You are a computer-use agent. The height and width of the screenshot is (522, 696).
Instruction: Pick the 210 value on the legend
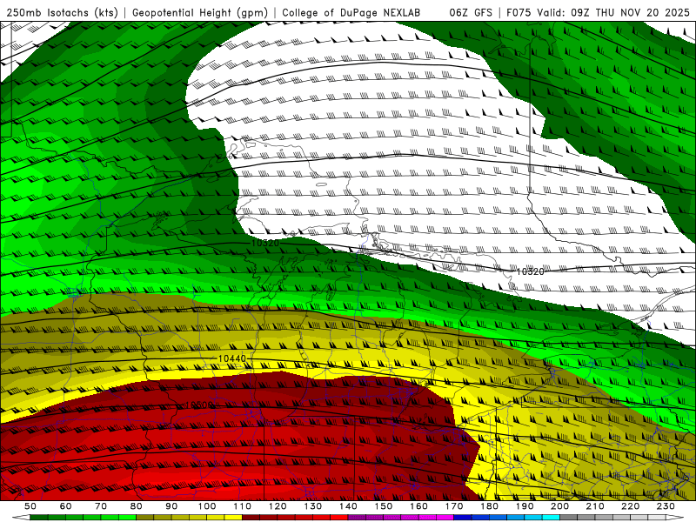tap(595, 506)
